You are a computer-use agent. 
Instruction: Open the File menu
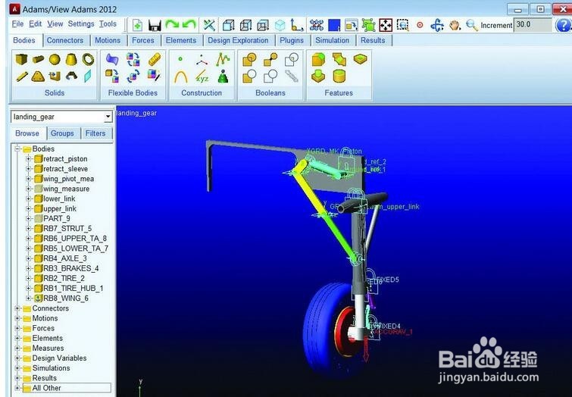click(x=17, y=24)
